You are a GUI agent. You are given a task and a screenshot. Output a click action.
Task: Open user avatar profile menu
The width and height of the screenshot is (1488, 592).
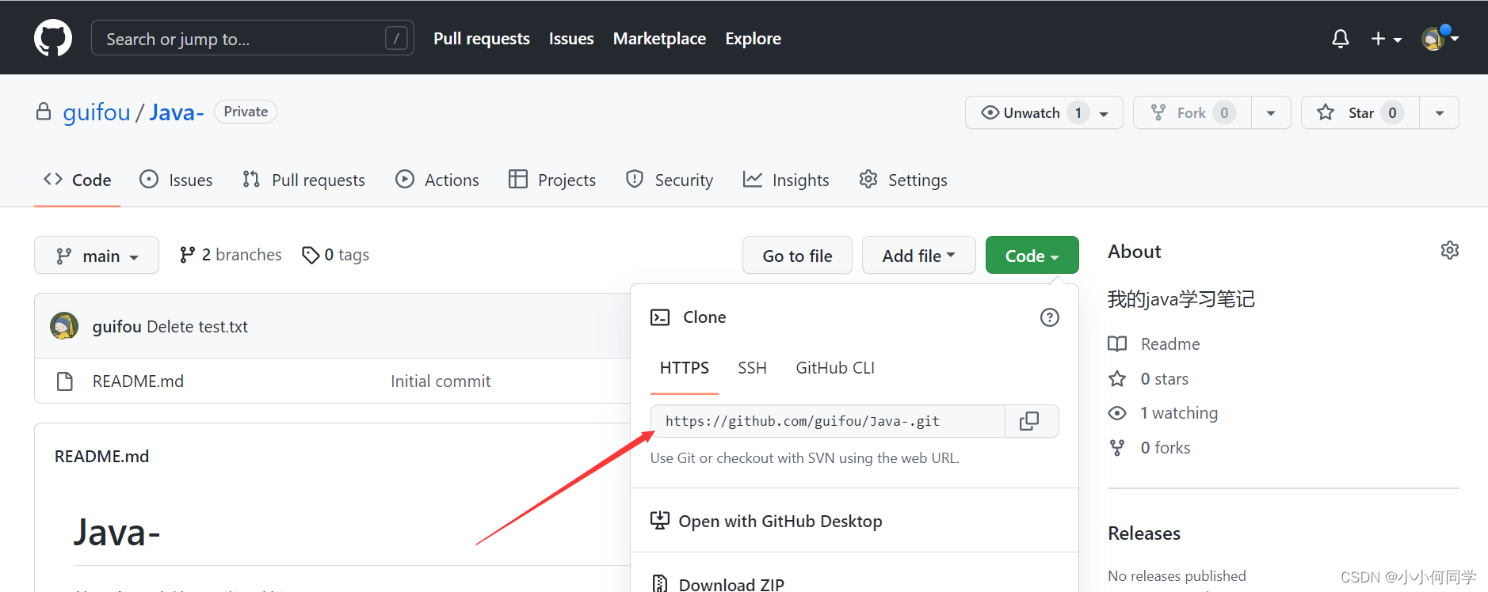tap(1440, 38)
